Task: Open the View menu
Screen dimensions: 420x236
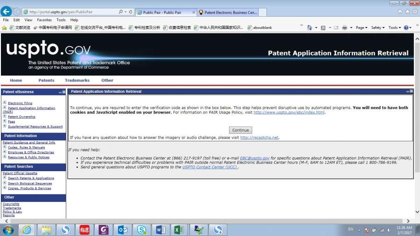Action: pos(28,20)
